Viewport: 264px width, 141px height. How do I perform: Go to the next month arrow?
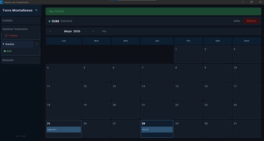pos(93,31)
